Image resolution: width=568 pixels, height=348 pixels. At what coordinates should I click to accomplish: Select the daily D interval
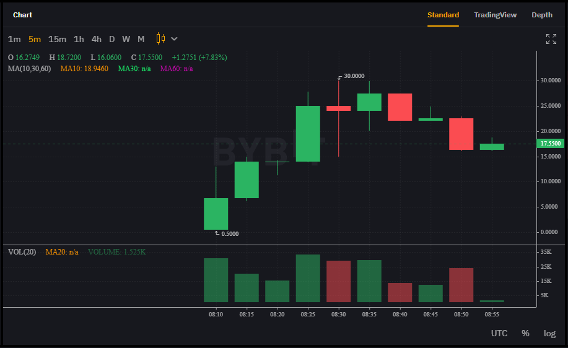click(112, 39)
